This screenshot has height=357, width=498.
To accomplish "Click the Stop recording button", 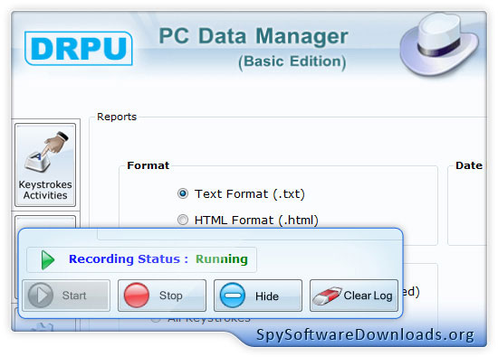I will pos(162,296).
